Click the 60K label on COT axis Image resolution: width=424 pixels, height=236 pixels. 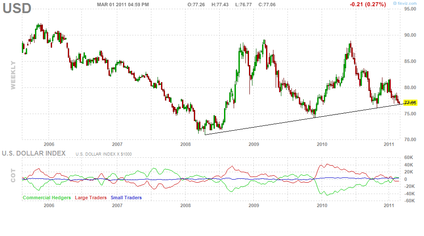409,158
